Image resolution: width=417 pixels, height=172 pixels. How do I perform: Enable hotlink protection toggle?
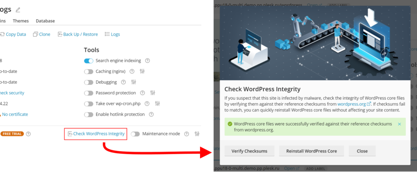[88, 115]
